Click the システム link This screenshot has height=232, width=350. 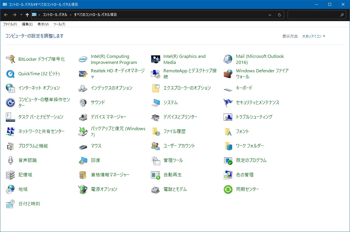[170, 103]
